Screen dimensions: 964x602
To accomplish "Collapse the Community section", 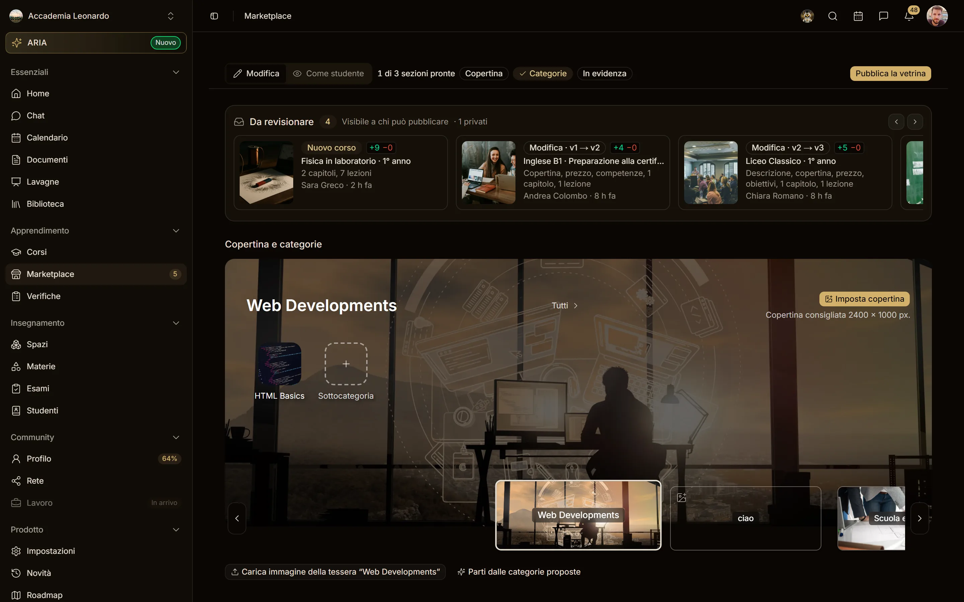I will [96, 437].
